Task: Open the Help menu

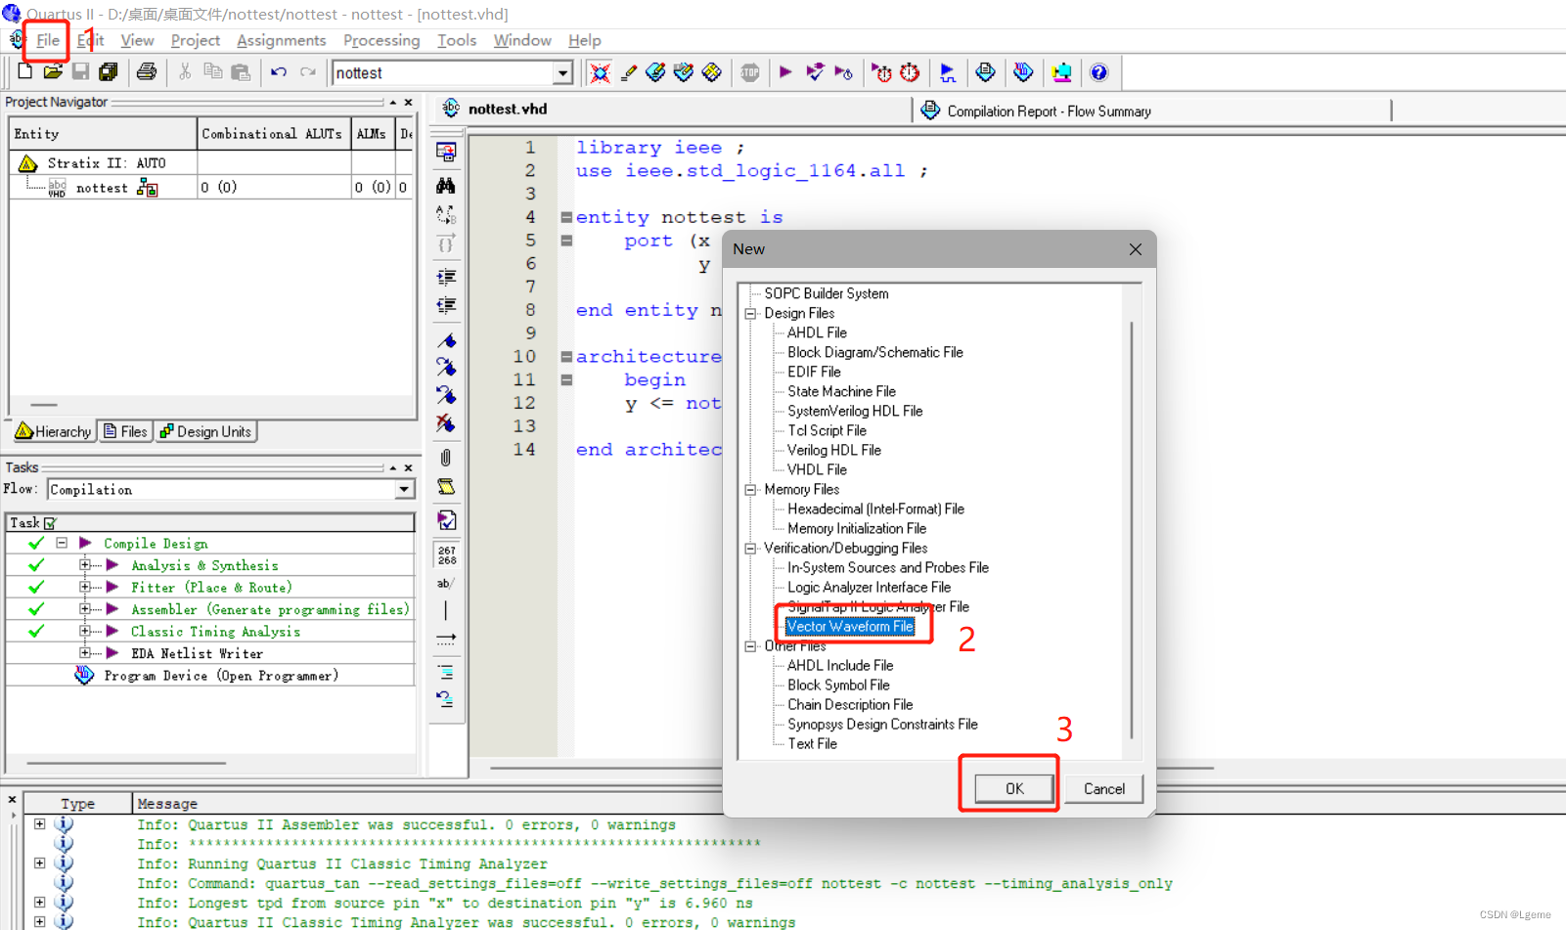Action: [x=584, y=40]
